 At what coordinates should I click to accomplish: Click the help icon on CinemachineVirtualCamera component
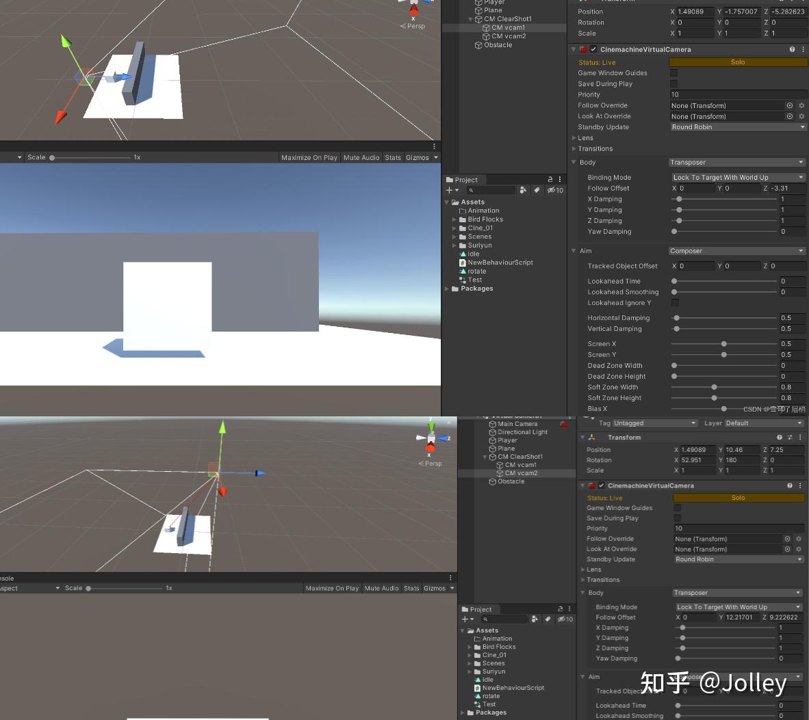791,49
